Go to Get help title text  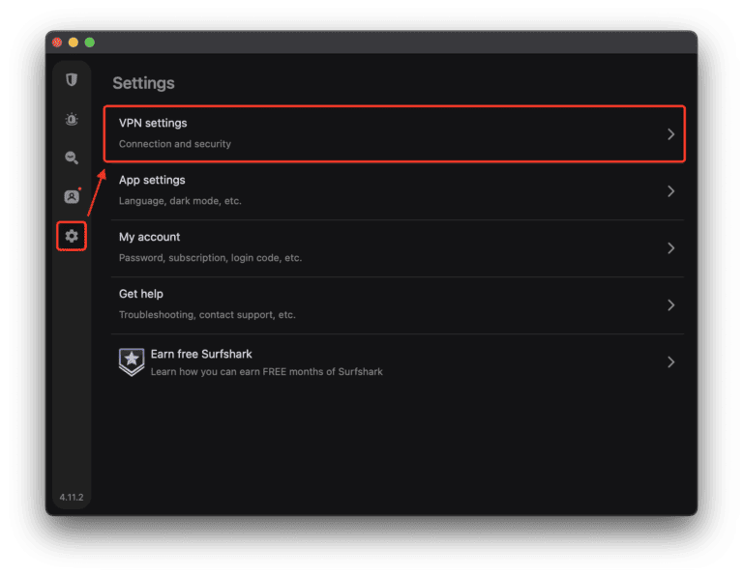[141, 294]
